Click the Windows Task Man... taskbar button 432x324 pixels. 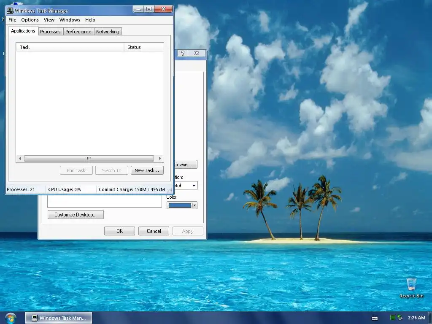point(59,318)
